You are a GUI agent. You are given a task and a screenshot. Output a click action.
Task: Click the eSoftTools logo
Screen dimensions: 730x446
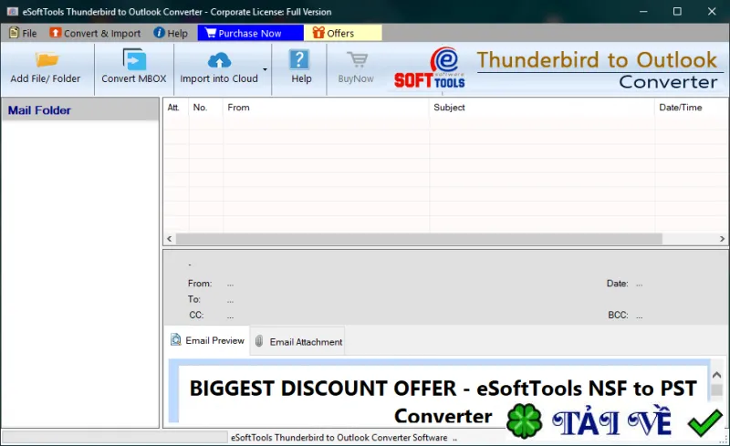point(429,67)
